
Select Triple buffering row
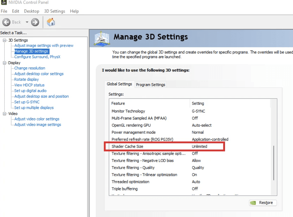[190, 189]
